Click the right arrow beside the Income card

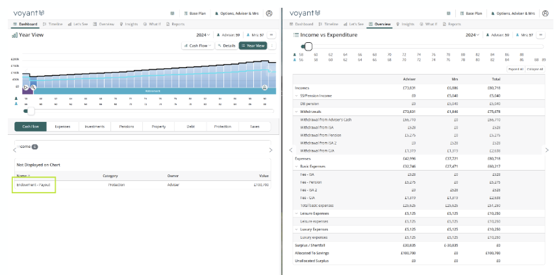click(x=271, y=150)
